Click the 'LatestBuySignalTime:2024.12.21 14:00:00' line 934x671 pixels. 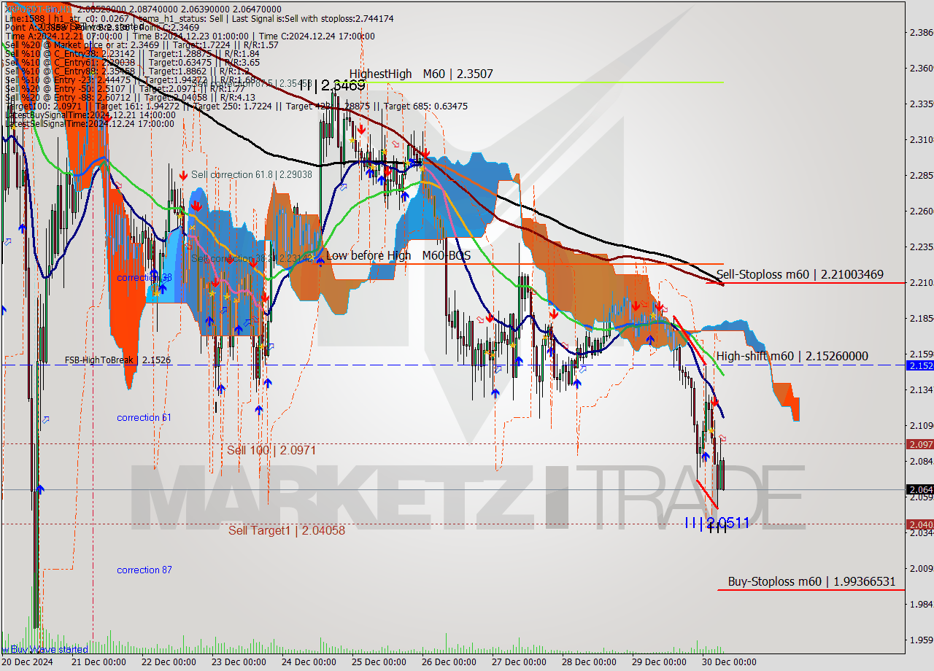coord(89,115)
